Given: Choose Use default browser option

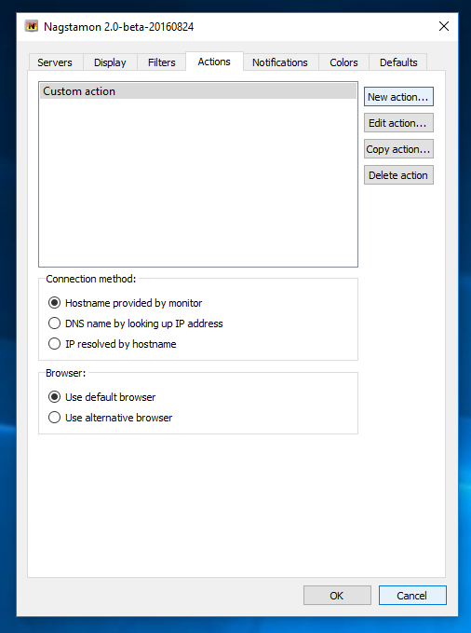Looking at the screenshot, I should coord(102,397).
